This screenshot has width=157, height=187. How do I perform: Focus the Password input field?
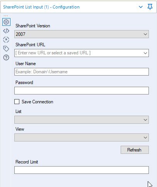point(82,91)
